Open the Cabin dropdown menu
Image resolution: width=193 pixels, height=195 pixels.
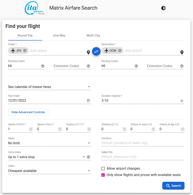49,171
